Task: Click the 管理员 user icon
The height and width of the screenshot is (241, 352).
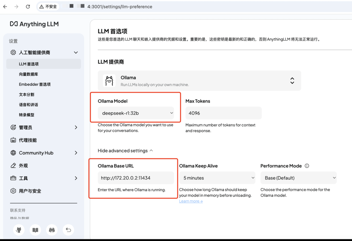Action: point(13,127)
